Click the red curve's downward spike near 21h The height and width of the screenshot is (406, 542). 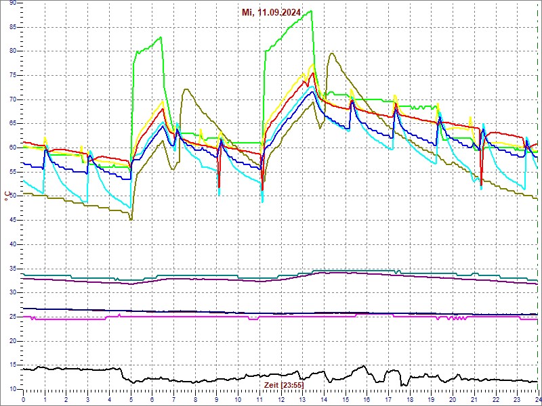pos(480,184)
